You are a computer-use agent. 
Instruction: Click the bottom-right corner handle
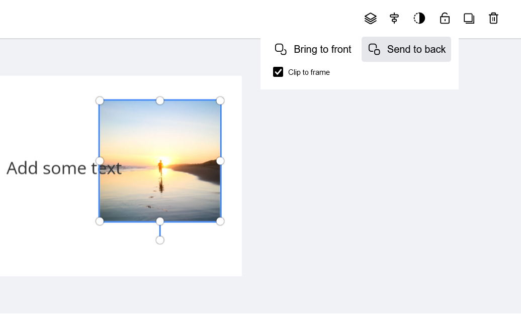(x=220, y=221)
